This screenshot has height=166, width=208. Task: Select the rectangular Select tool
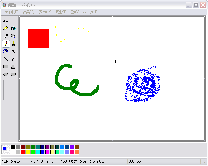[x=13, y=21]
